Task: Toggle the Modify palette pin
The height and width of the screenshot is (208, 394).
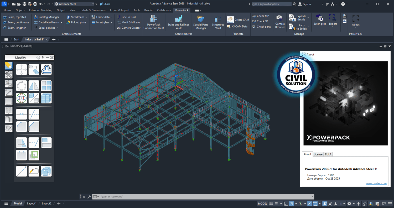Action: point(43,57)
